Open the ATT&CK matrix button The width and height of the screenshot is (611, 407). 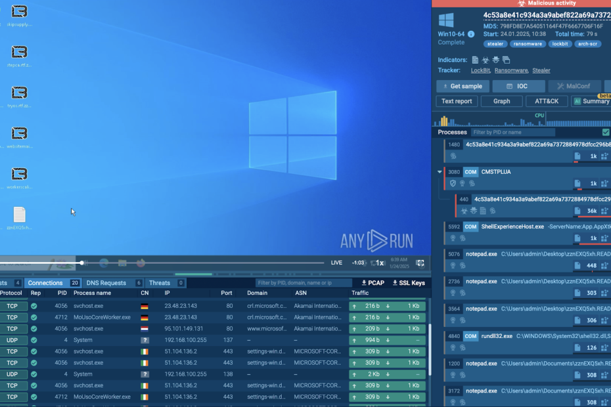tap(546, 101)
